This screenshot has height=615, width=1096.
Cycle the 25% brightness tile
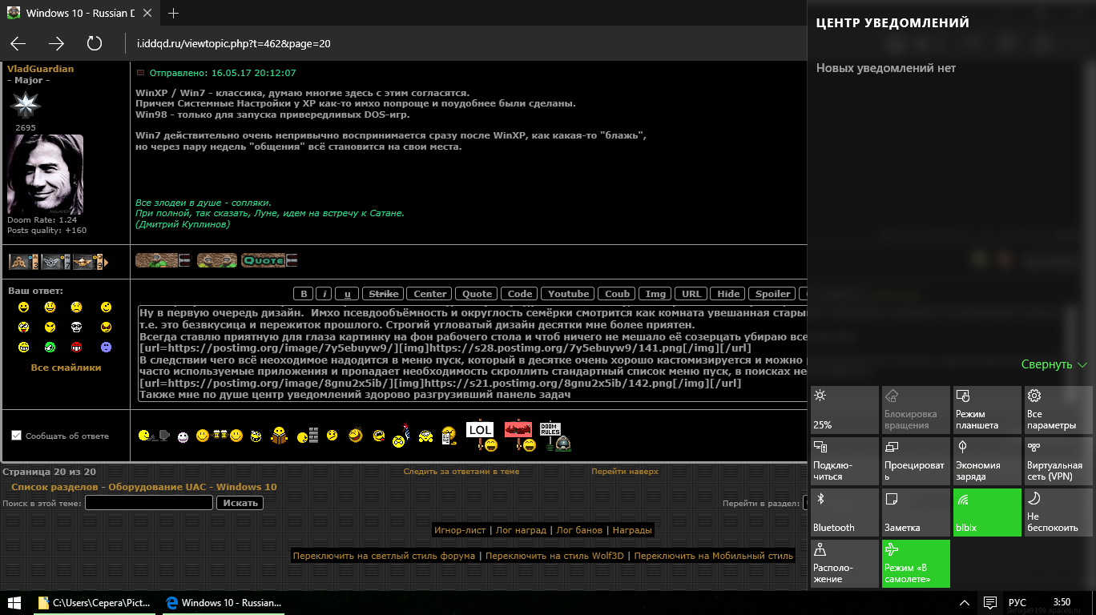coord(844,409)
